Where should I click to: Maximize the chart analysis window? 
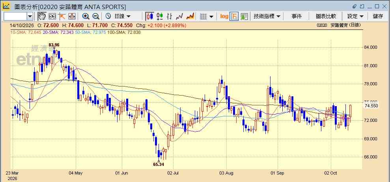click(x=377, y=6)
